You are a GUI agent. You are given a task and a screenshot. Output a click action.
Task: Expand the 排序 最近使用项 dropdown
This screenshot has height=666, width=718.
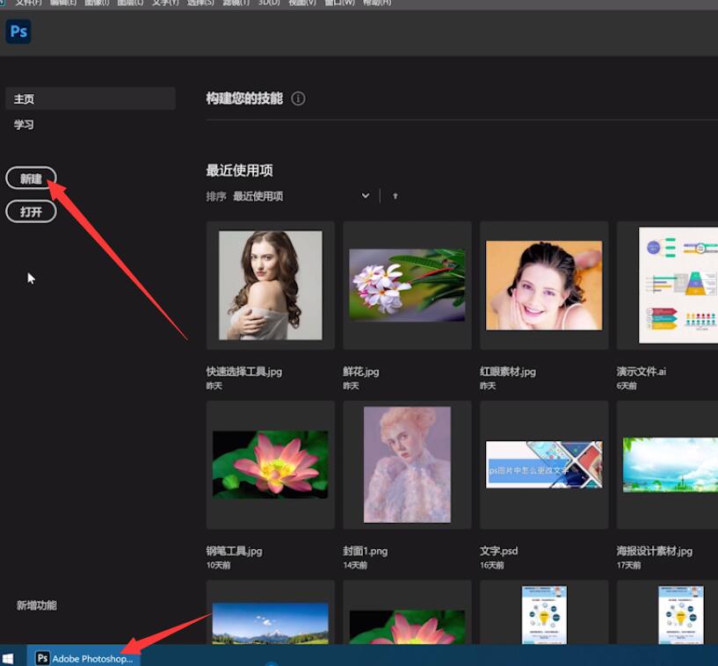366,196
